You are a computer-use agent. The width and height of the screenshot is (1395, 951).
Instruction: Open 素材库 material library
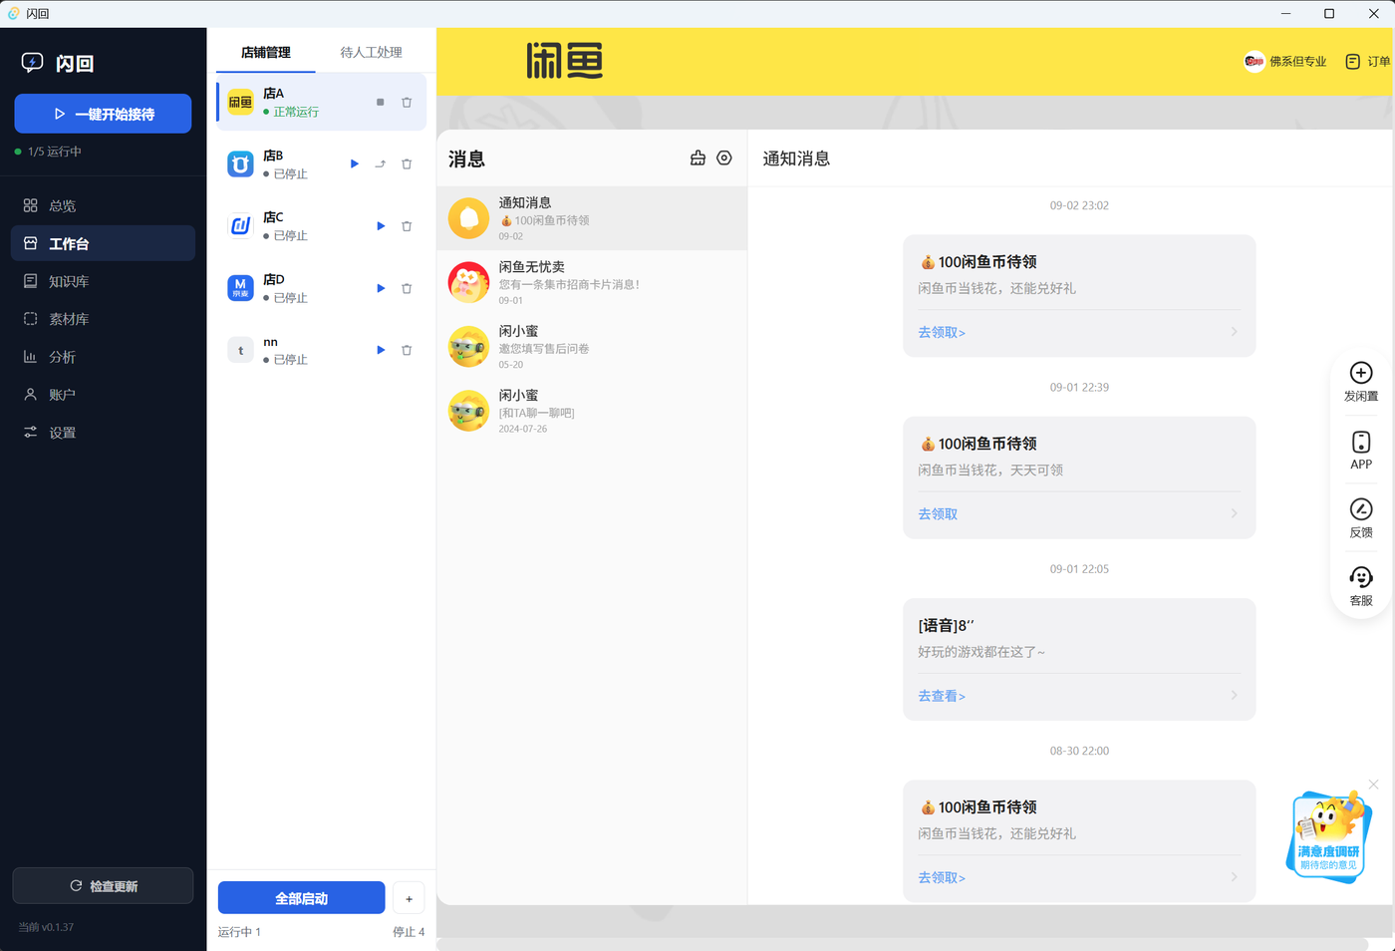pyautogui.click(x=103, y=319)
